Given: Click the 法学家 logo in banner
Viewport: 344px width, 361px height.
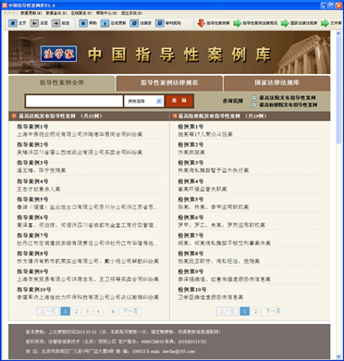Looking at the screenshot, I should [x=58, y=54].
